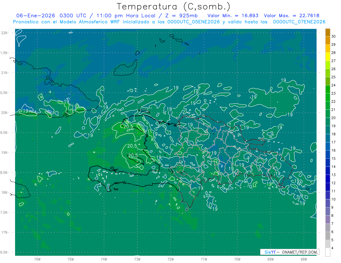
Task: Click the 68W longitude axis label
Action: point(303,259)
